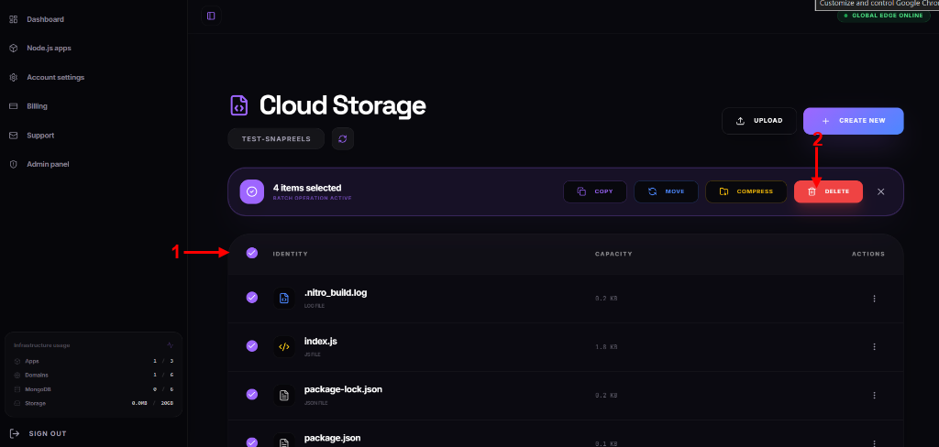Click the 1.8 KB size of index.js
Viewport: 939px width, 447px height.
click(x=606, y=347)
